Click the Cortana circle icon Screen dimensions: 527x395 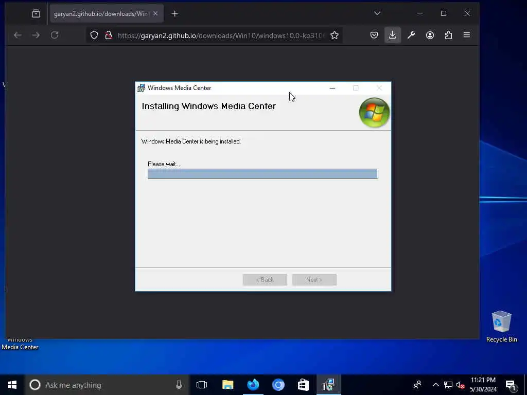[x=35, y=385]
